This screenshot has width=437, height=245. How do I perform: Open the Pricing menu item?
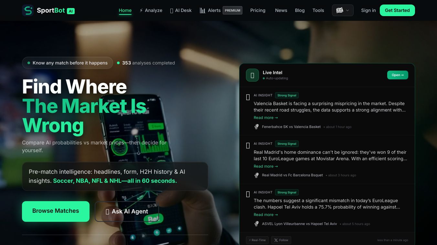click(258, 10)
